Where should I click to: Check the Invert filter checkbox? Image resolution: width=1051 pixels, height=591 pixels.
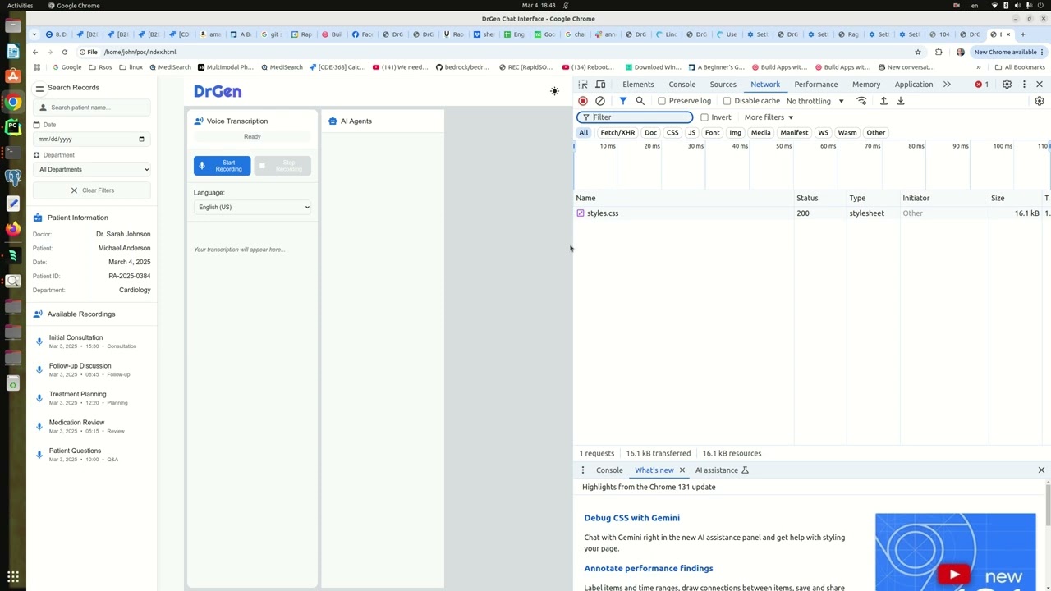click(x=704, y=117)
